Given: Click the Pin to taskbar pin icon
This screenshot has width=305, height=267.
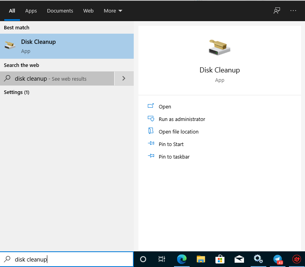Looking at the screenshot, I should (x=151, y=156).
